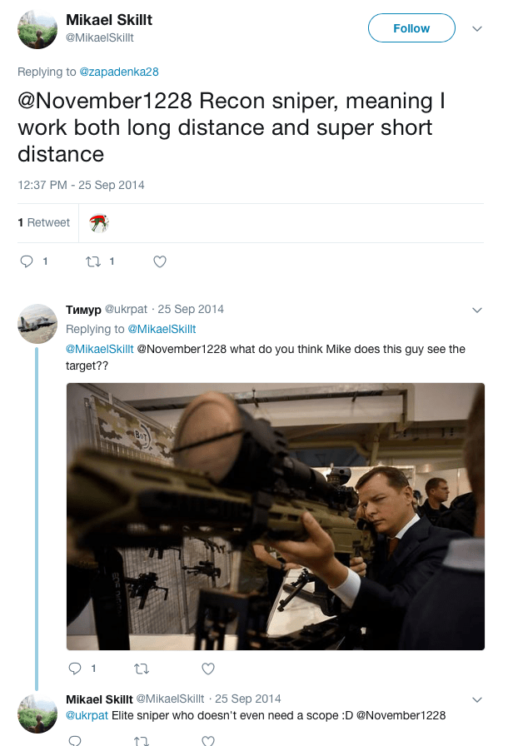The image size is (508, 746).
Task: Open the rifle scope photo attachment
Action: [x=275, y=516]
